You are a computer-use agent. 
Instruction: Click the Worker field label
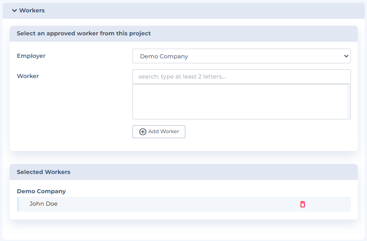(28, 76)
